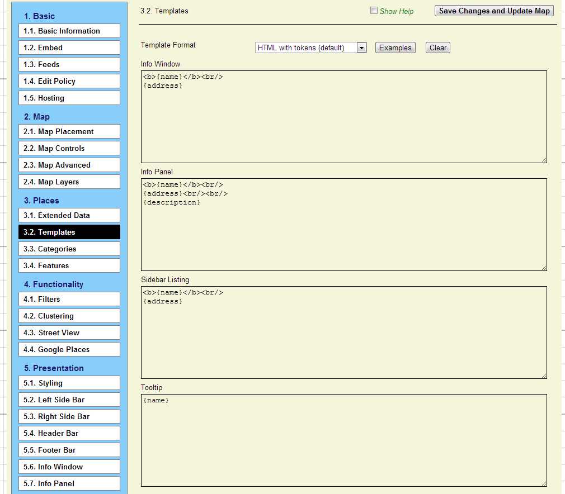The height and width of the screenshot is (494, 565).
Task: Click inside the Info Panel template textarea
Action: (344, 225)
